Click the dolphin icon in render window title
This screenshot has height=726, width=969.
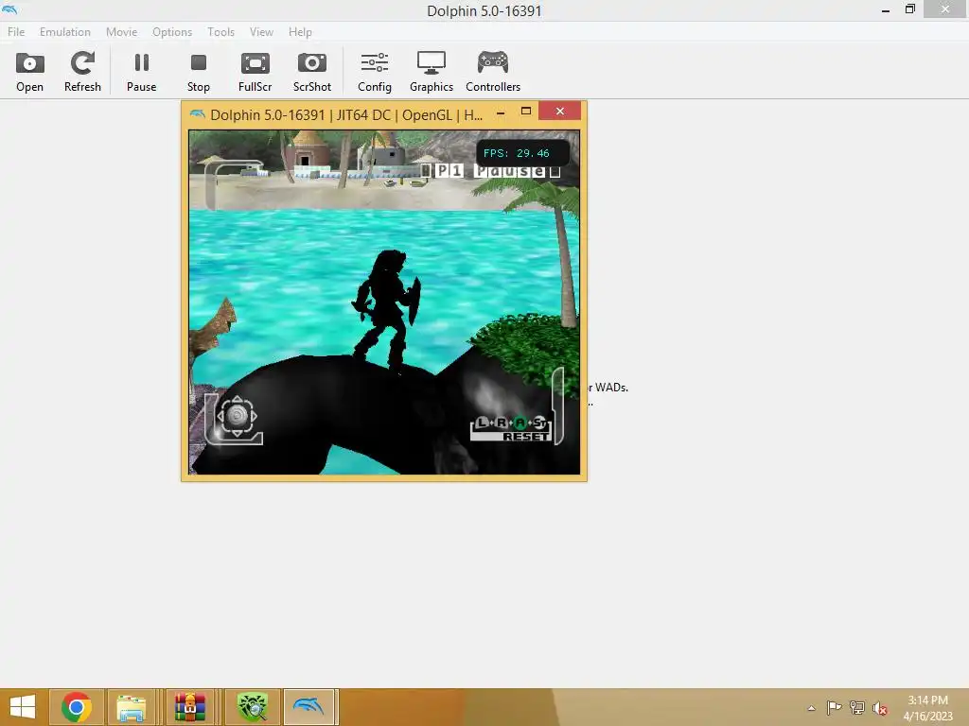pyautogui.click(x=197, y=114)
